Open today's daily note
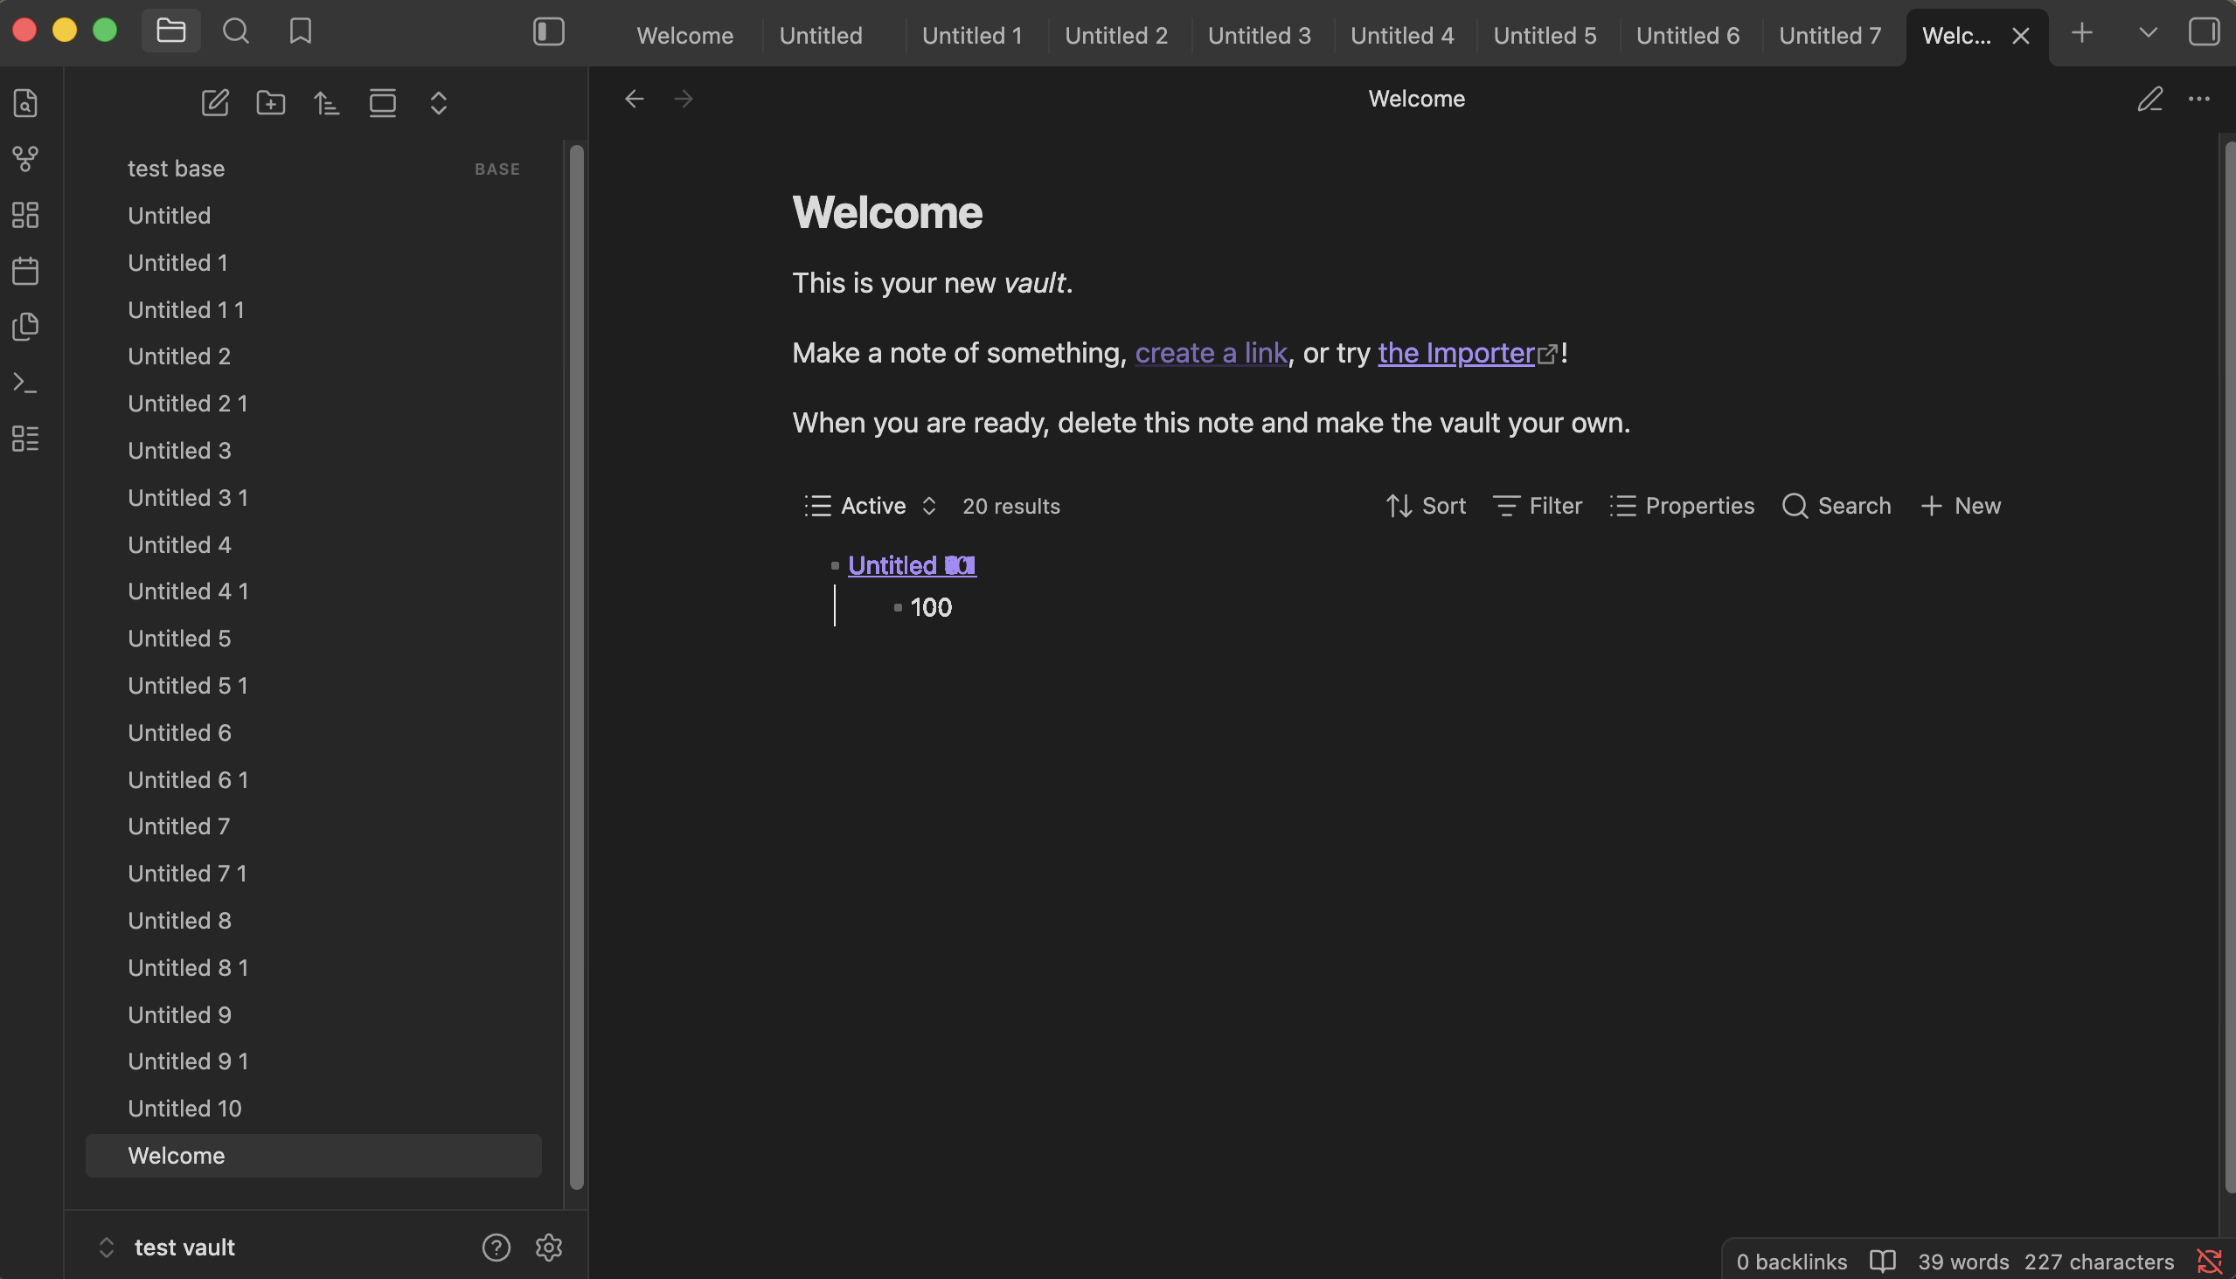2236x1279 pixels. point(25,271)
